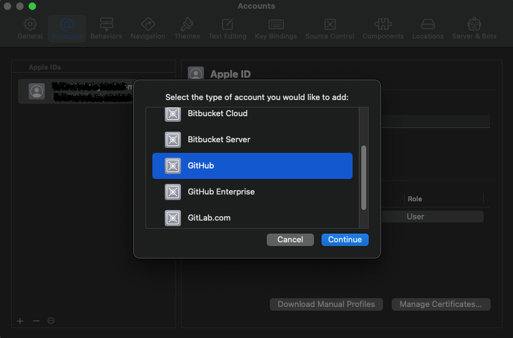Open the Components puzzle icon

(x=383, y=24)
